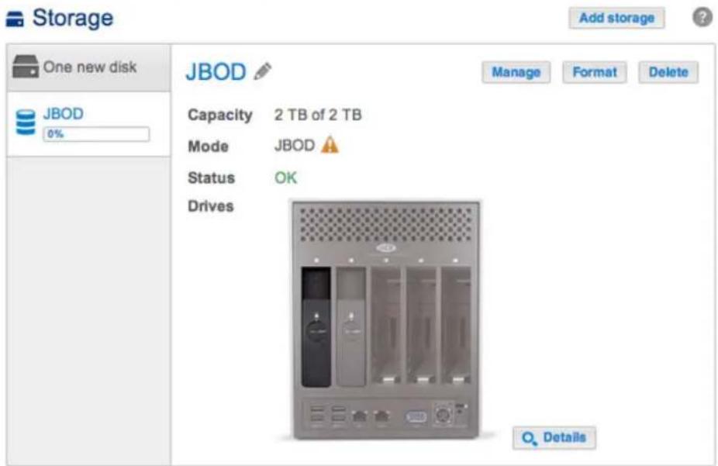
Task: Open the help question mark icon
Action: point(702,17)
